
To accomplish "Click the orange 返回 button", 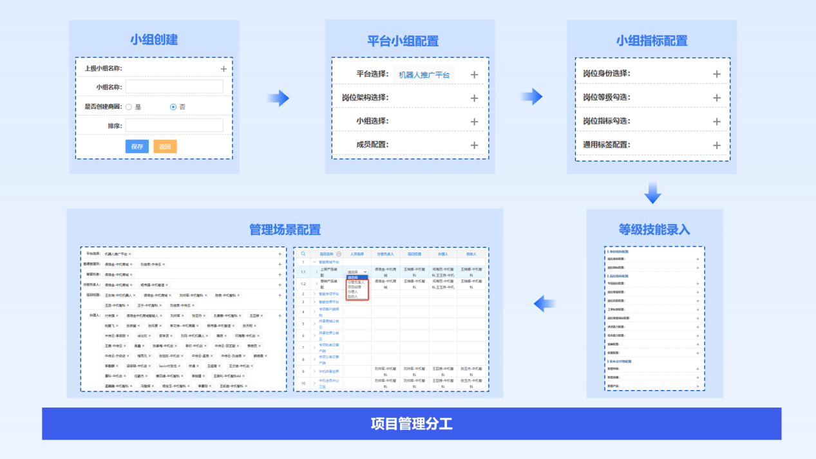I will [x=165, y=147].
